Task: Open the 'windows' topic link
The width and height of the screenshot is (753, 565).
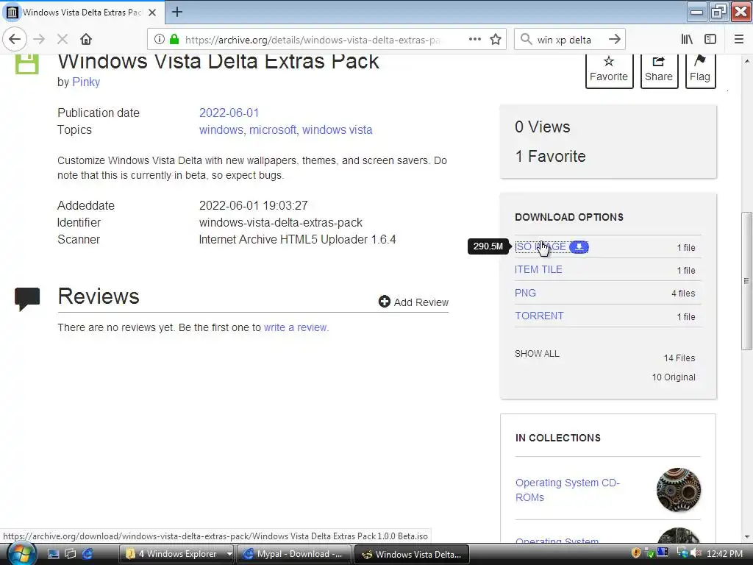Action: 221,129
